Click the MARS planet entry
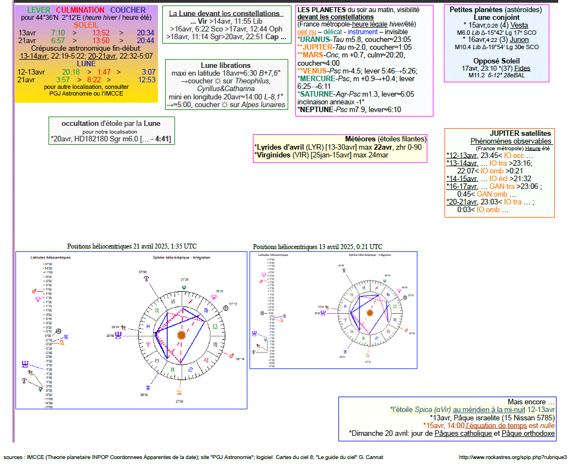The height and width of the screenshot is (464, 572). pos(351,59)
